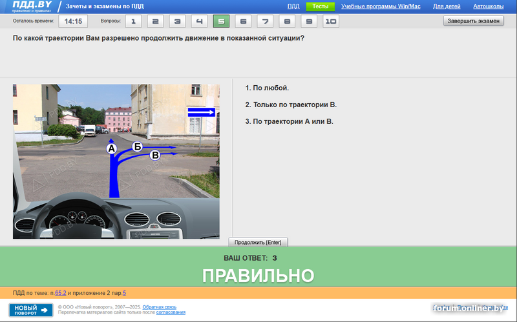Open question number 1

[133, 21]
